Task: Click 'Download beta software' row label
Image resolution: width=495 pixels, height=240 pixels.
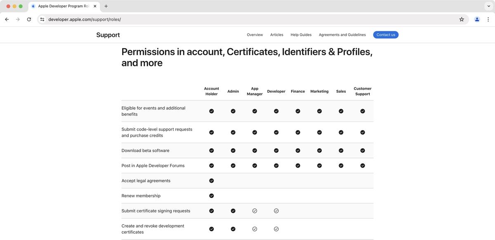Action: point(145,151)
